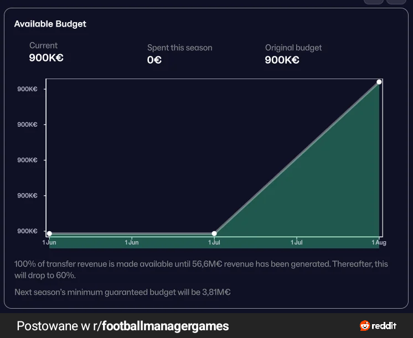Select the Spent this season 0€ value
The image size is (413, 338).
click(x=154, y=60)
